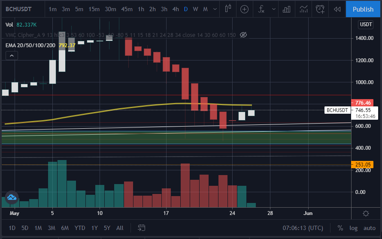
Task: Switch to the 2h timeframe
Action: pos(152,9)
